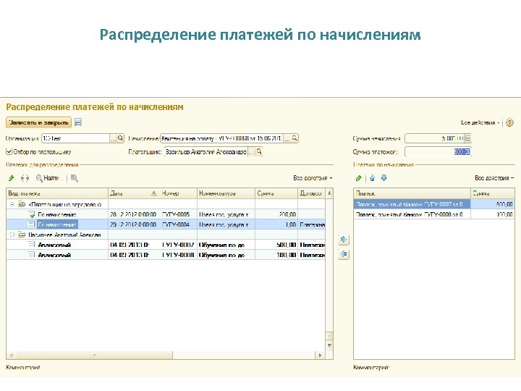Click the document icon of the ГУТУ-0008 Авансовый row
This screenshot has height=391, width=521.
[x=32, y=255]
